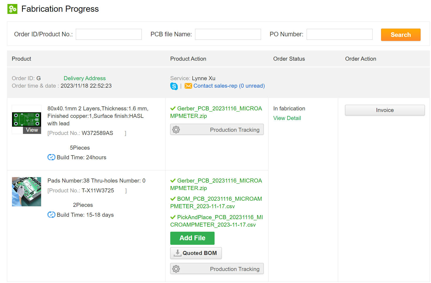Click the Contact sales-rep (0 unread) link

(x=229, y=86)
